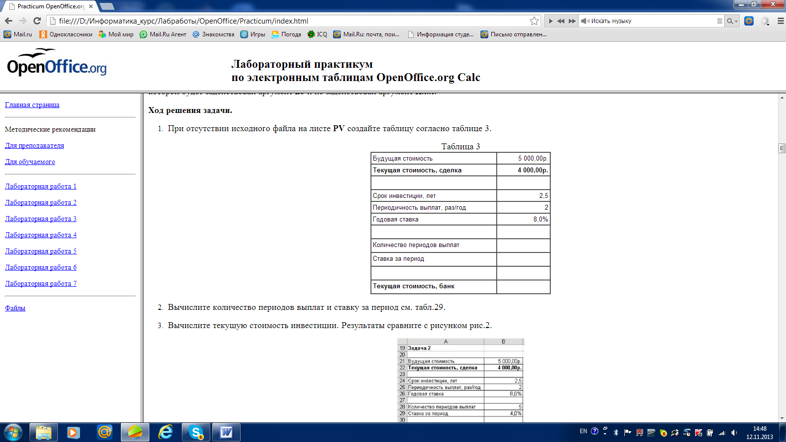Image resolution: width=786 pixels, height=442 pixels.
Task: Open Лабораторная работа 2
Action: coord(41,202)
